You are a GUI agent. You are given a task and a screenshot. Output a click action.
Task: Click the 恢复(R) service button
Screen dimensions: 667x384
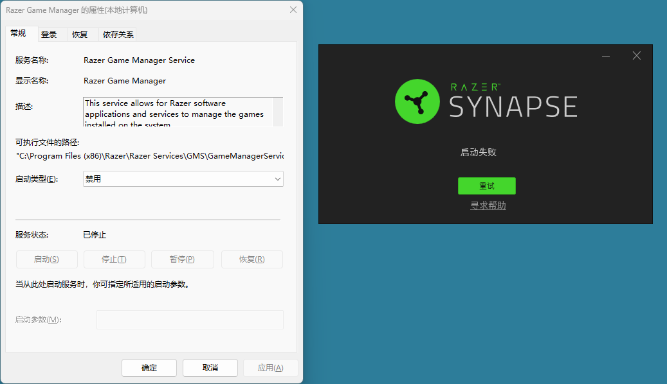[252, 259]
